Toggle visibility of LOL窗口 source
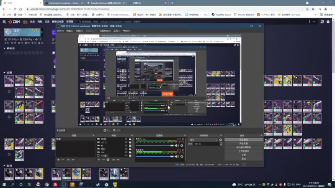Image resolution: width=335 pixels, height=188 pixels. (x=126, y=155)
